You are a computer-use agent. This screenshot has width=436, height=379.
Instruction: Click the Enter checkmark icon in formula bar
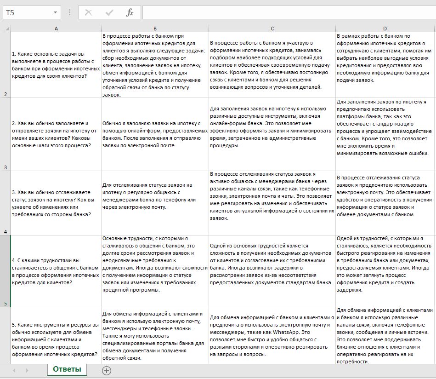coord(109,12)
